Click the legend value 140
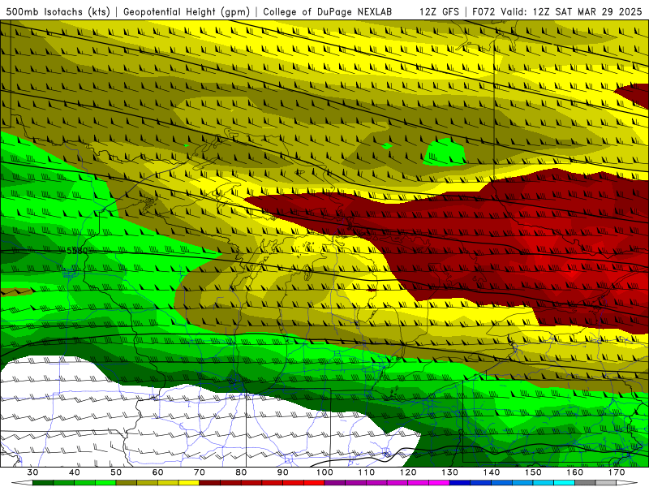Screen dimensions: 649x487 click(492, 472)
